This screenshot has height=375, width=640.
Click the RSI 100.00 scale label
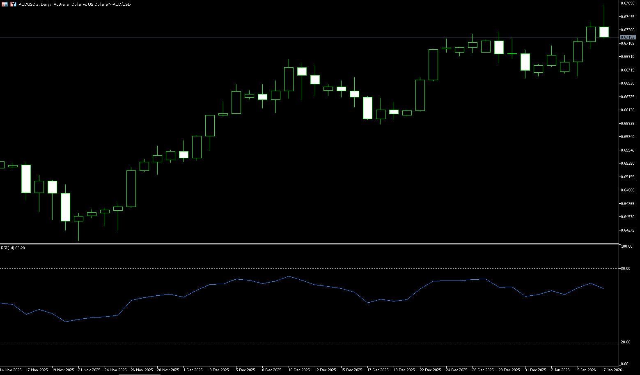click(627, 246)
